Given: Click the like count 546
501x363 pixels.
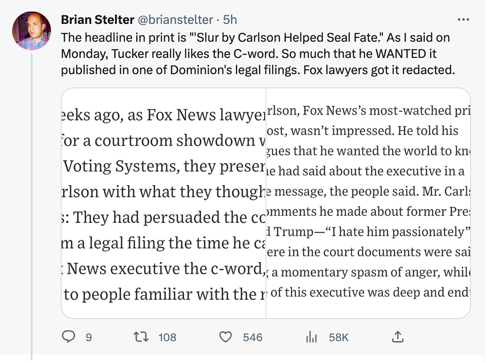Looking at the screenshot, I should tap(253, 337).
